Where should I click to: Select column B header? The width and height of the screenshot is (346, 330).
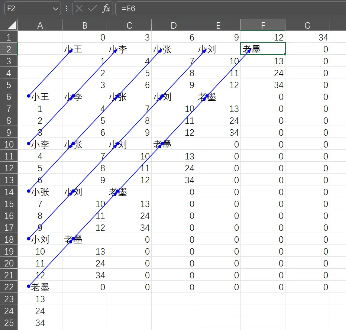pyautogui.click(x=85, y=25)
